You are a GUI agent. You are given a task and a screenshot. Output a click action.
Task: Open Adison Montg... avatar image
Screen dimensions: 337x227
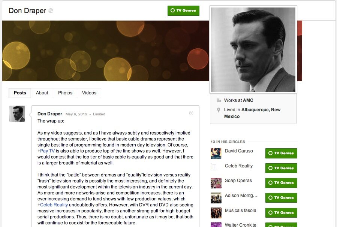click(x=216, y=198)
